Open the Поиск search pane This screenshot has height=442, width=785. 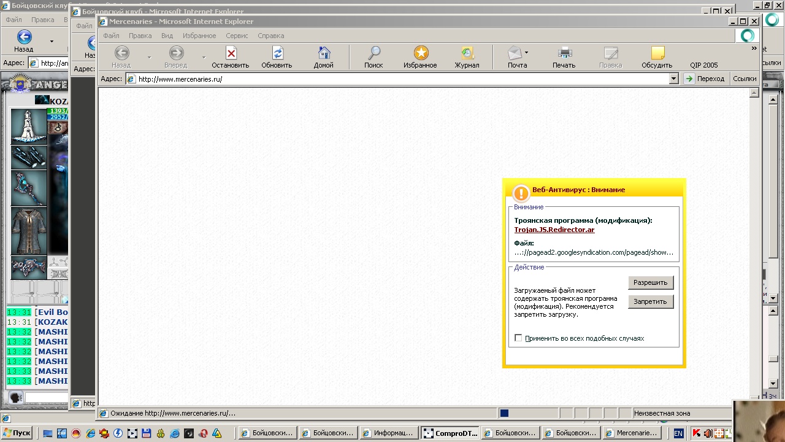click(373, 57)
